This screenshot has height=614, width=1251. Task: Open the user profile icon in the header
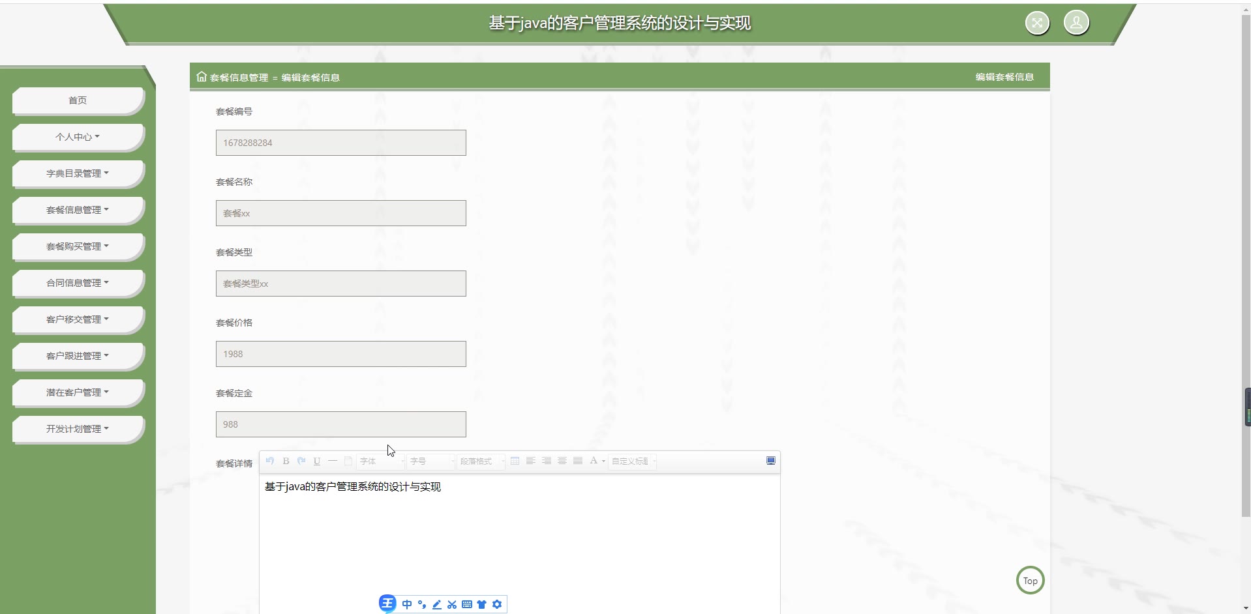1076,23
